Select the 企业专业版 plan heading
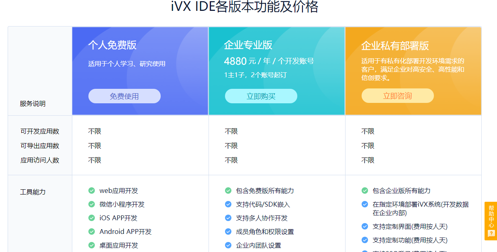The image size is (497, 252). [248, 45]
